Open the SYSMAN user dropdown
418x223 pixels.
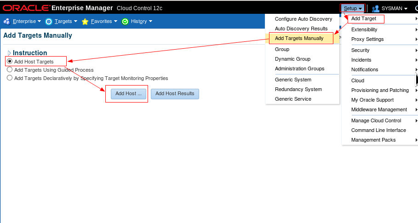394,9
